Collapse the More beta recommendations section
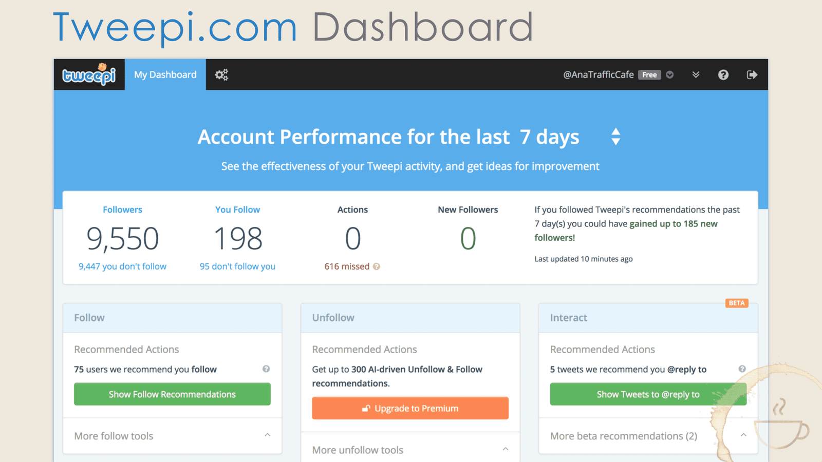The image size is (822, 462). (x=744, y=434)
